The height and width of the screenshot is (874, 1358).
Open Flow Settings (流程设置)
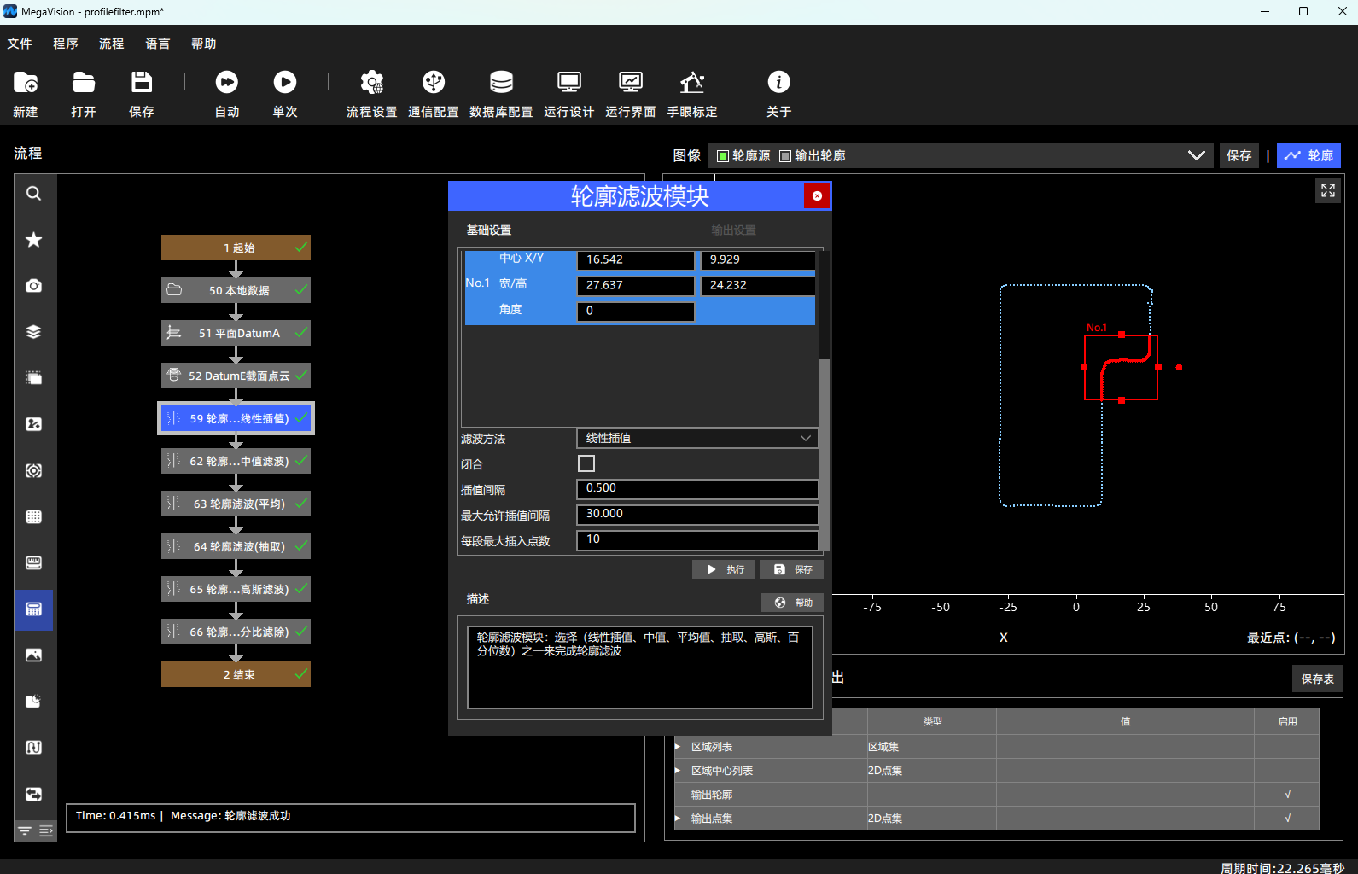[372, 83]
